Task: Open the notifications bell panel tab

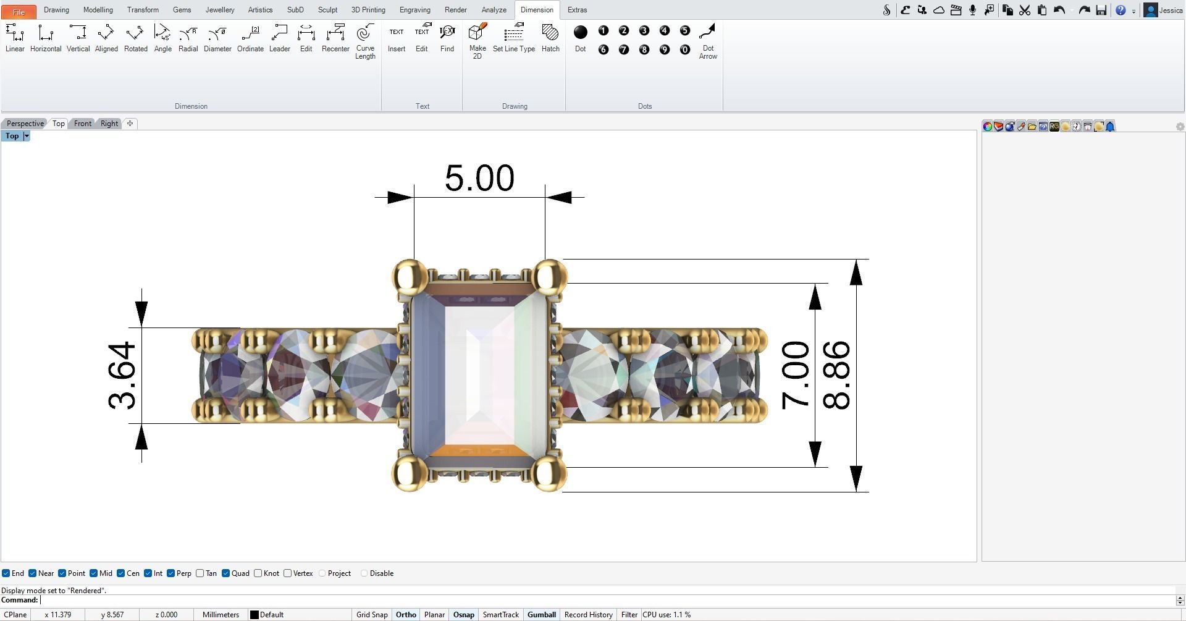Action: pyautogui.click(x=1110, y=127)
